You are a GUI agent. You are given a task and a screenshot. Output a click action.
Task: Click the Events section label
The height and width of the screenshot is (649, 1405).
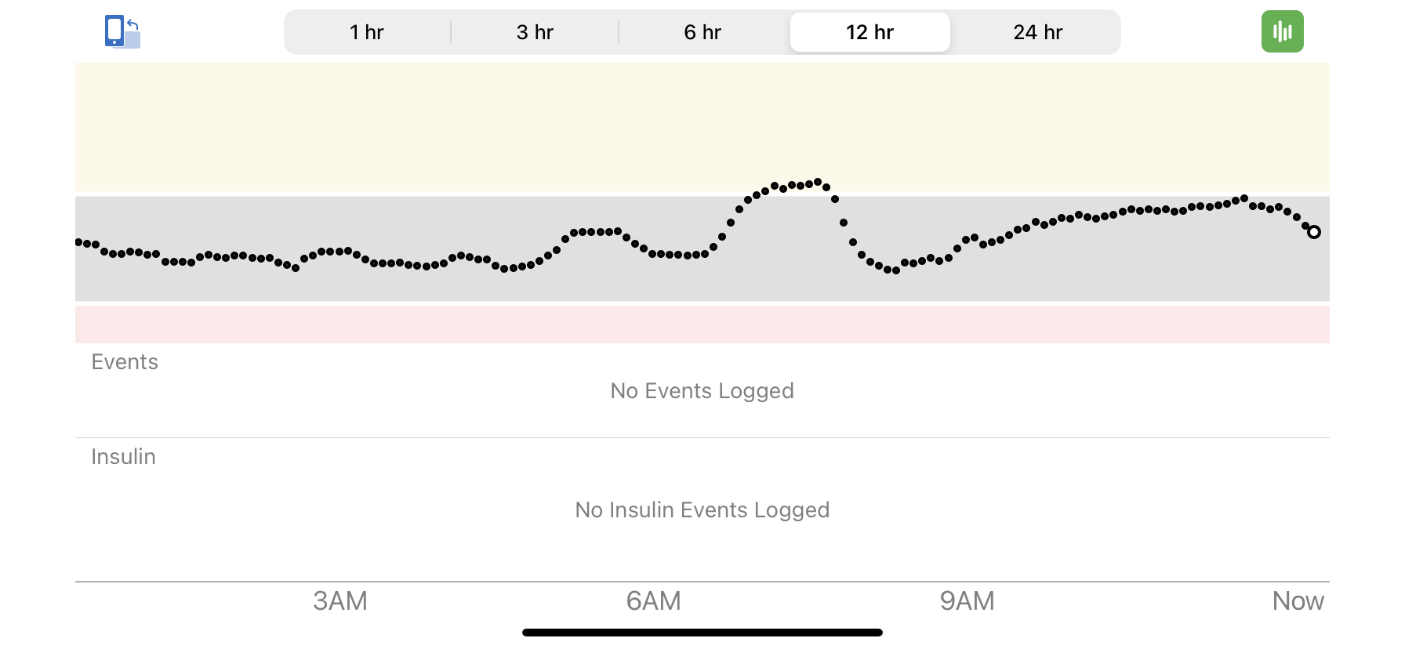tap(125, 361)
